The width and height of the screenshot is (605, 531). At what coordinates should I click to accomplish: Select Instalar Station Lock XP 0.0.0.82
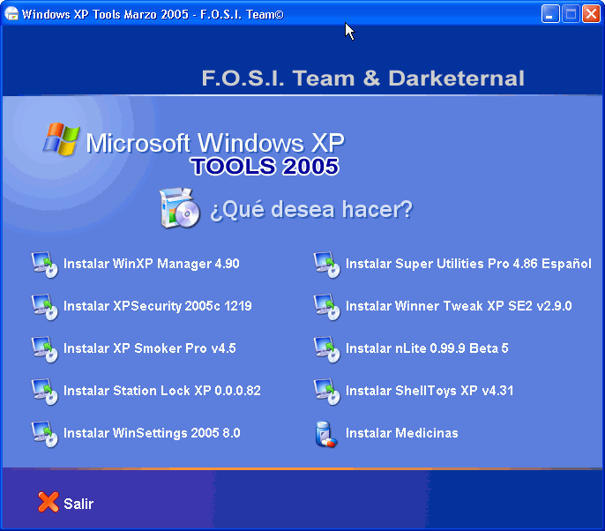[162, 391]
